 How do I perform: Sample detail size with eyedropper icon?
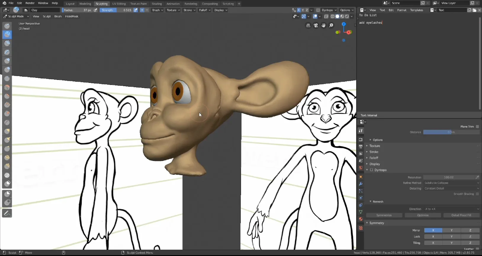point(477,177)
